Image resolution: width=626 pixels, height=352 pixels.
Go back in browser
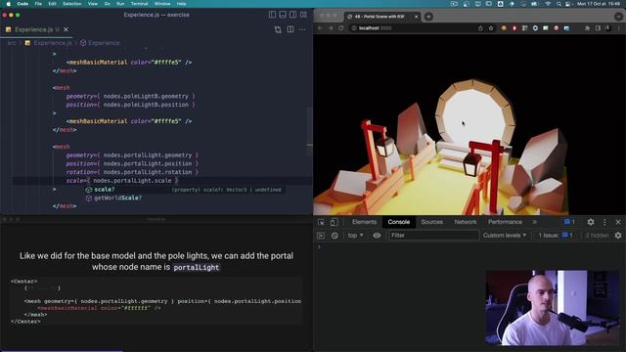pyautogui.click(x=320, y=28)
